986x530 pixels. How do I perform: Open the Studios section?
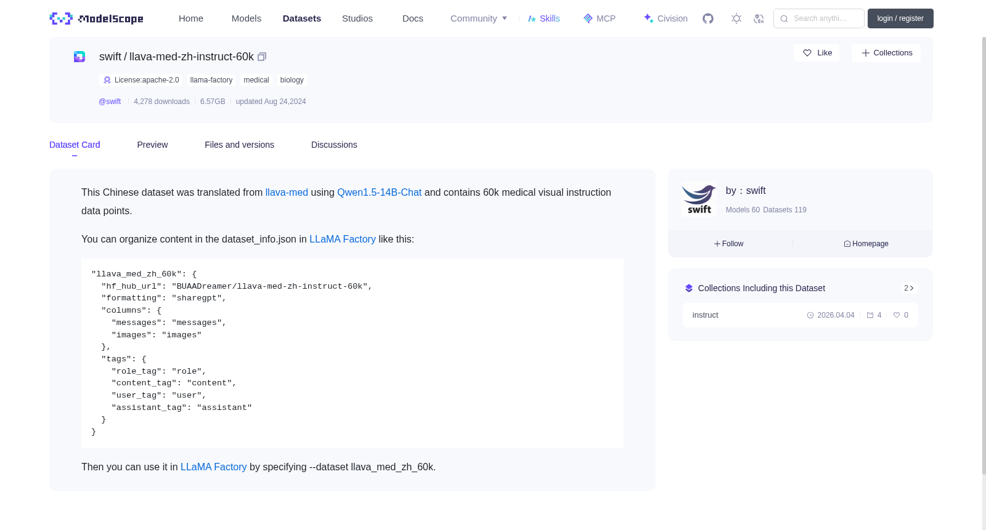tap(357, 18)
